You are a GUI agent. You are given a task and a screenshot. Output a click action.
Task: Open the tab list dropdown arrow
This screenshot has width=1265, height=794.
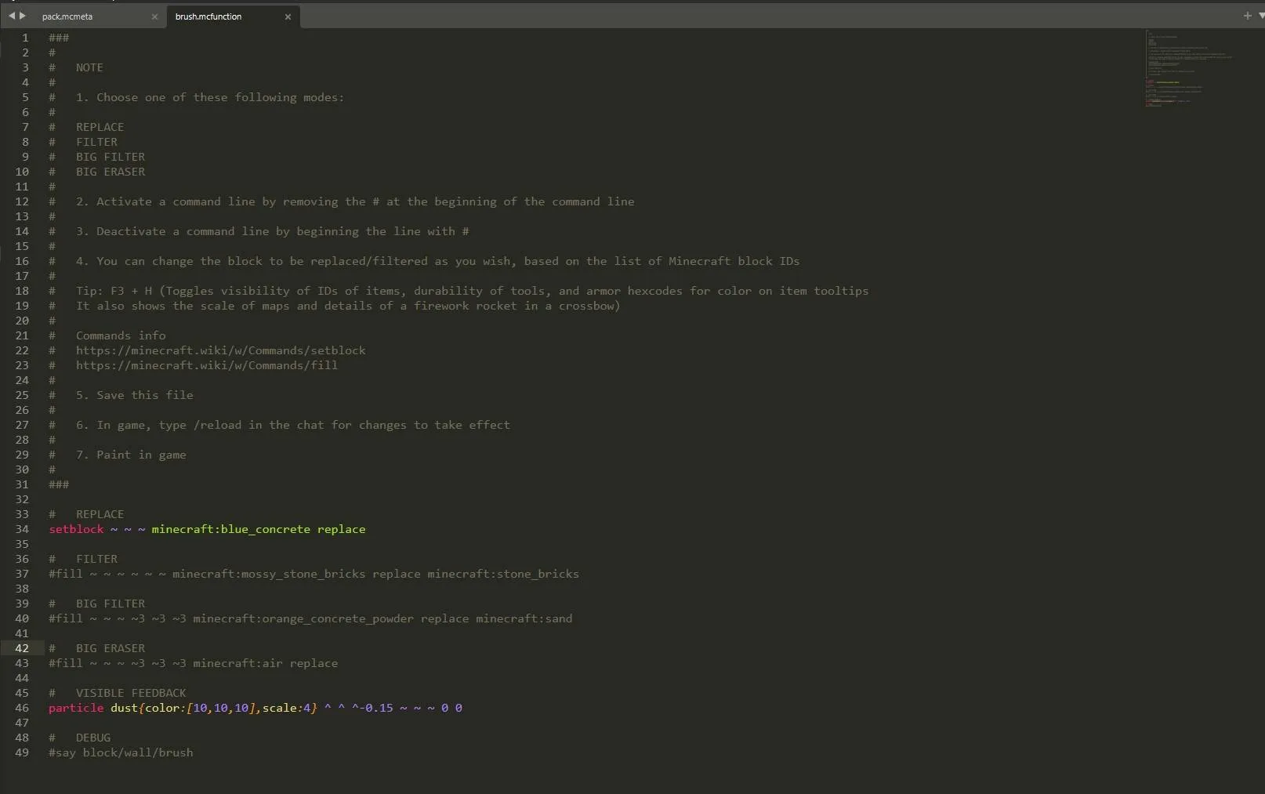tap(1260, 16)
